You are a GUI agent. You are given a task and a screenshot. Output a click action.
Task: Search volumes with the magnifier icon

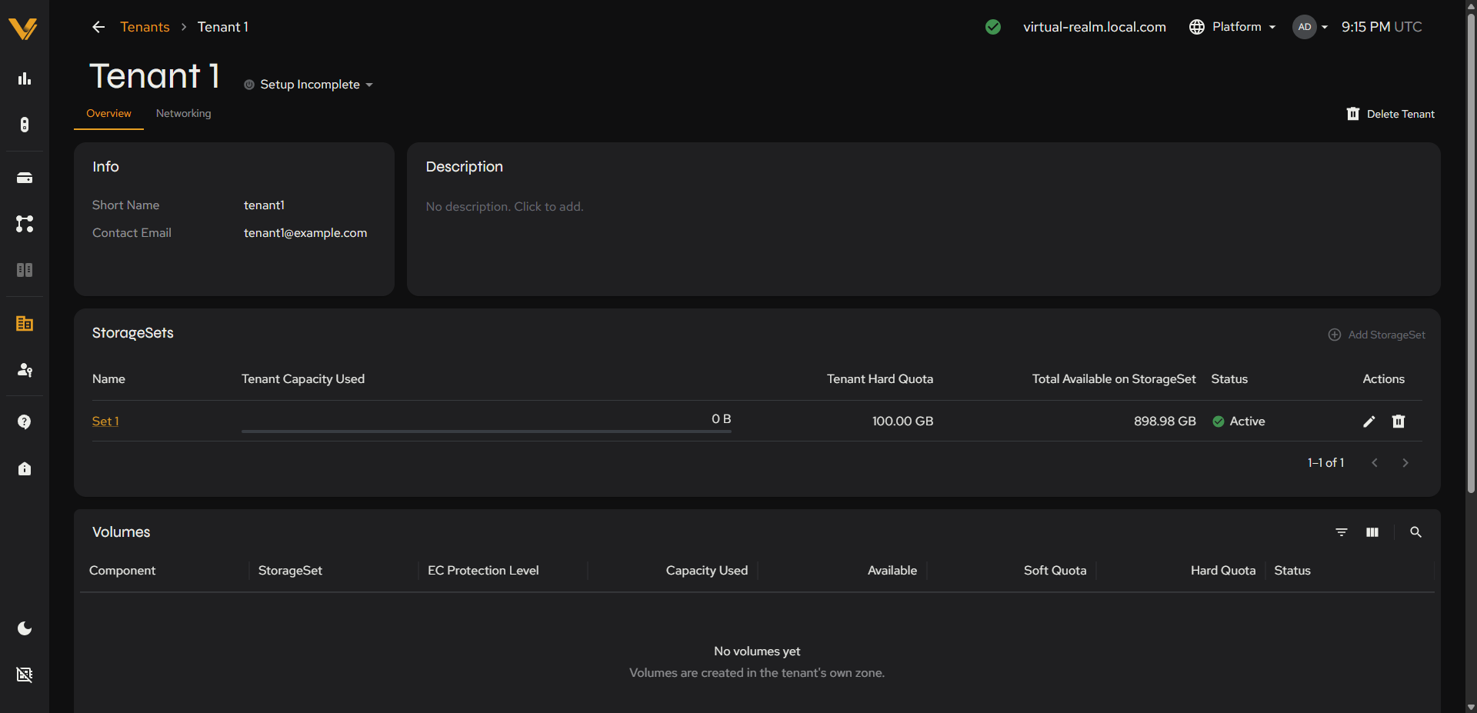(x=1415, y=532)
